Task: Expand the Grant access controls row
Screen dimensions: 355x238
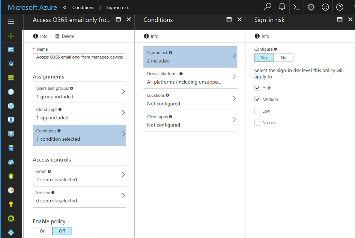Action: [79, 176]
